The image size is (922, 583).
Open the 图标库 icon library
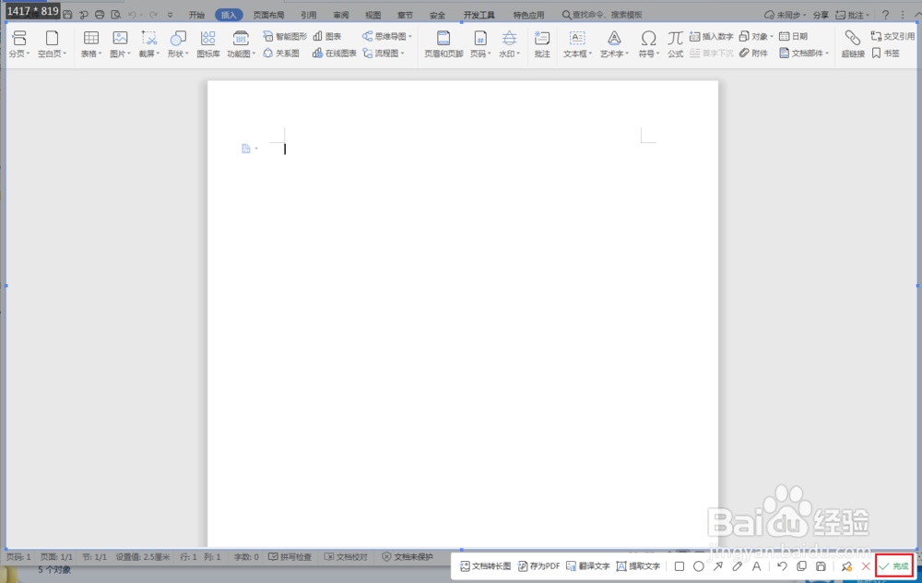click(x=208, y=44)
